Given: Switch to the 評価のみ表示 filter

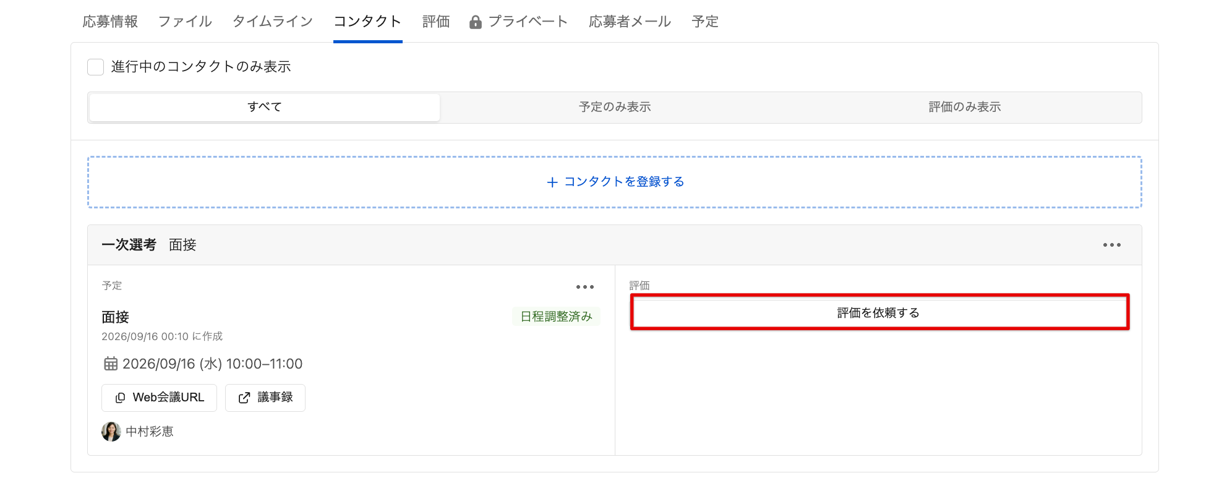Looking at the screenshot, I should [965, 107].
